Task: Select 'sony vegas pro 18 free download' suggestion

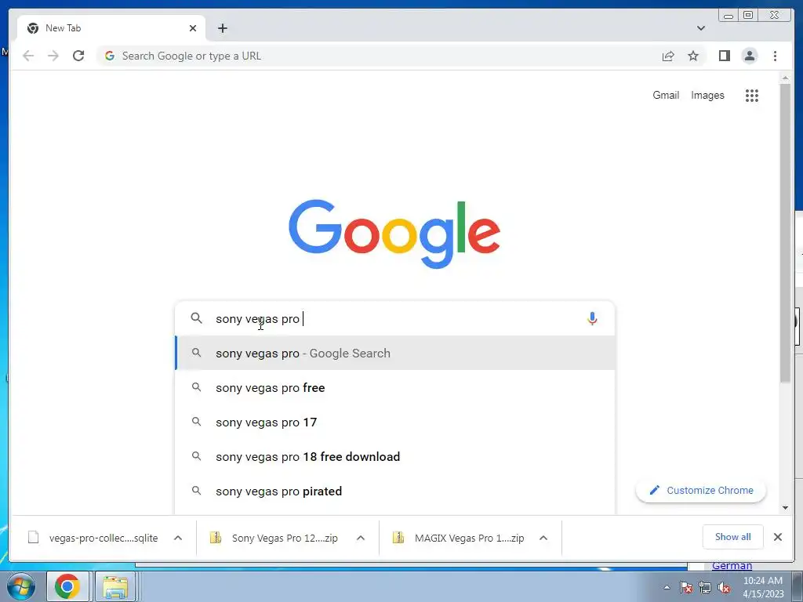Action: (395, 457)
